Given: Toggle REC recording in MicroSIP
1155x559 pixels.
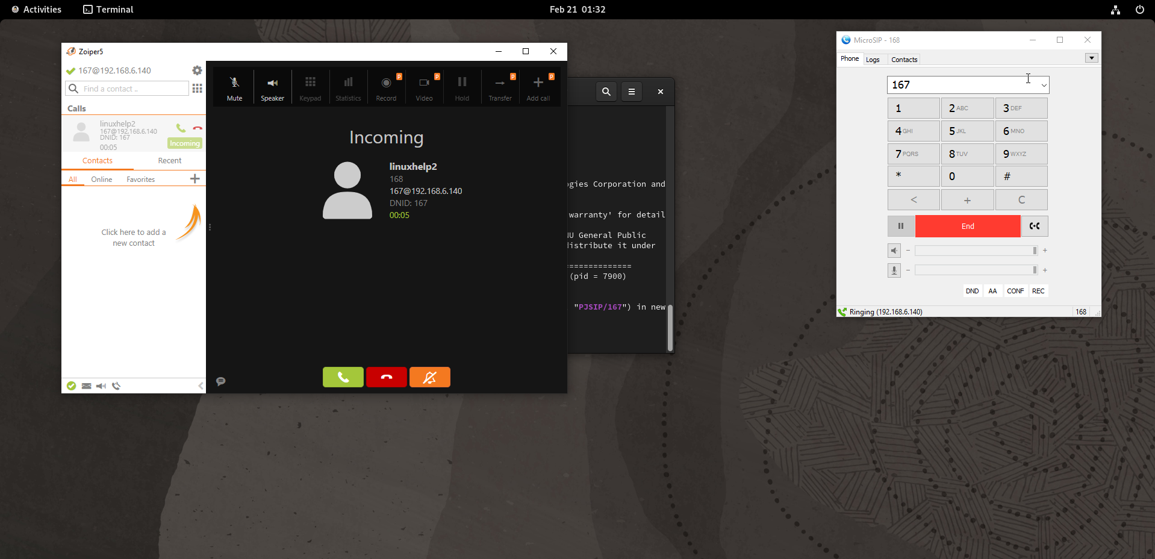Looking at the screenshot, I should pos(1038,291).
